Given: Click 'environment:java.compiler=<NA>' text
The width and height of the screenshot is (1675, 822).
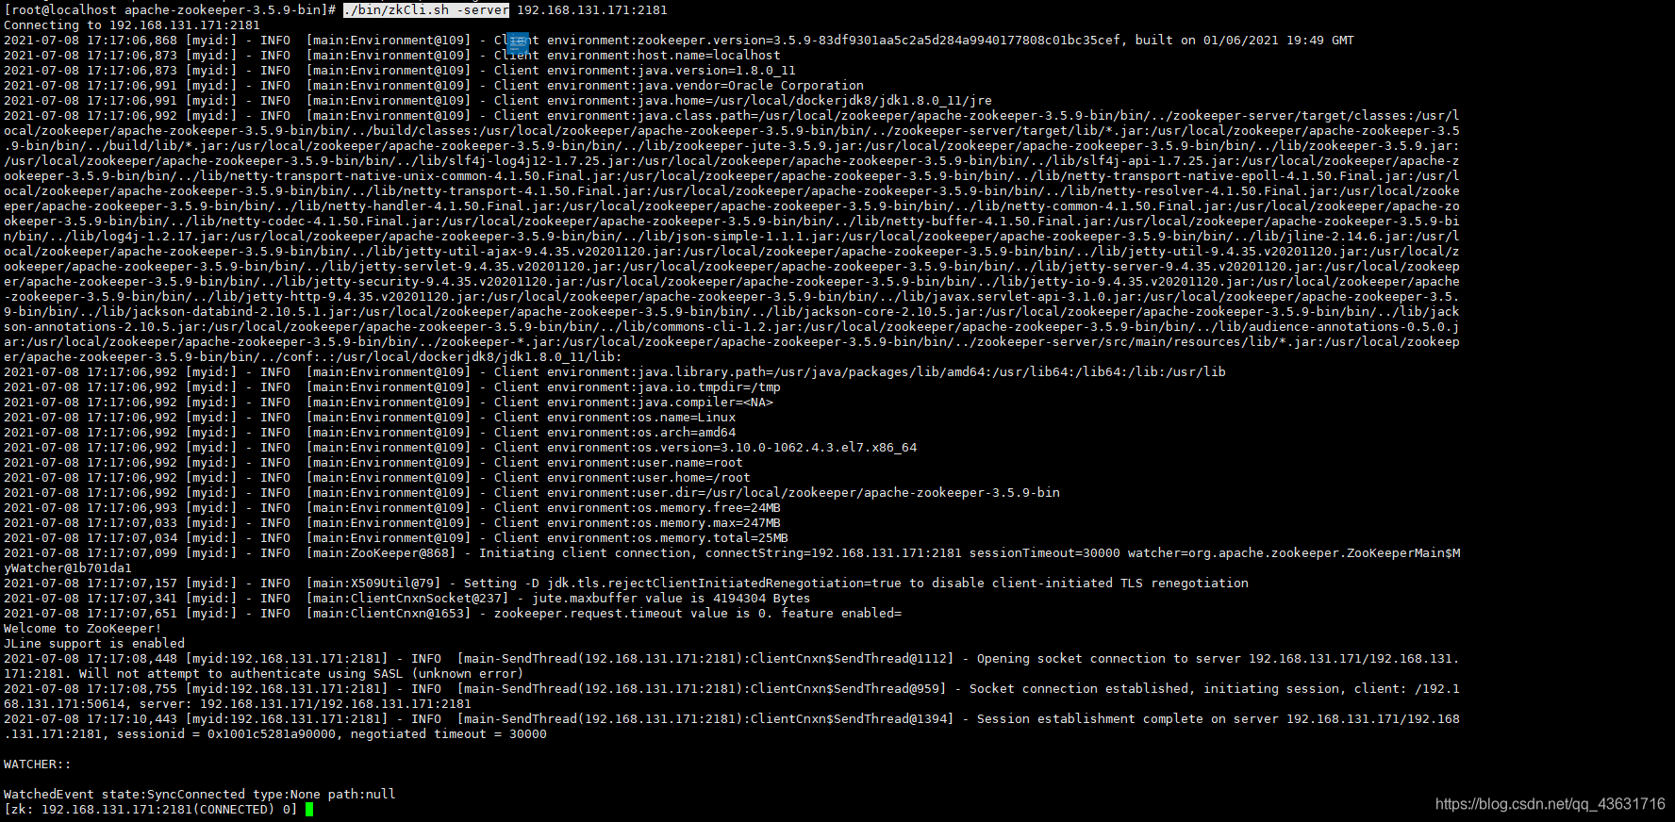Looking at the screenshot, I should pos(660,403).
